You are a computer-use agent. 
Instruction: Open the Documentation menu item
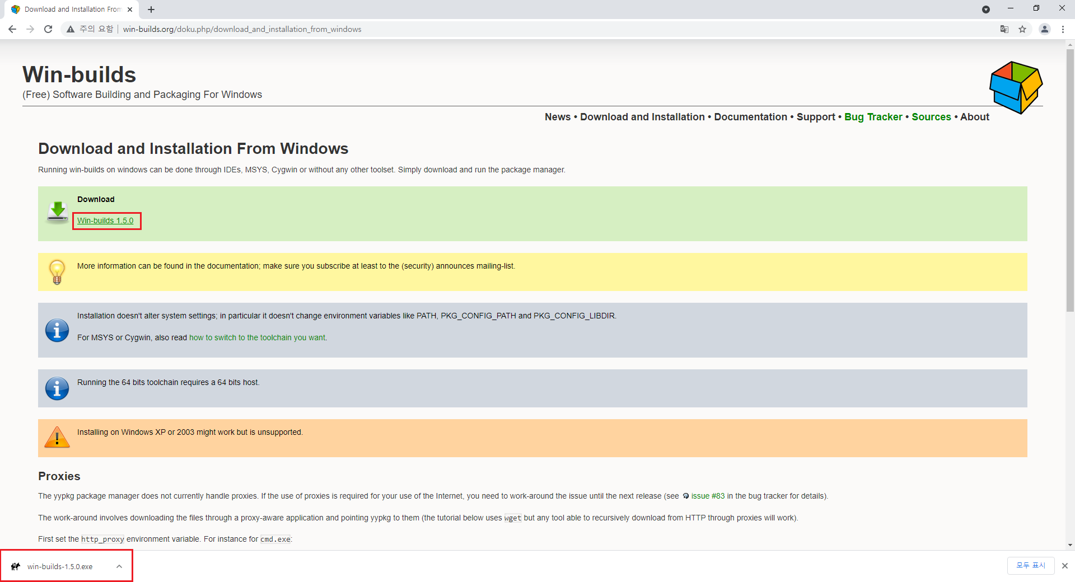click(750, 117)
